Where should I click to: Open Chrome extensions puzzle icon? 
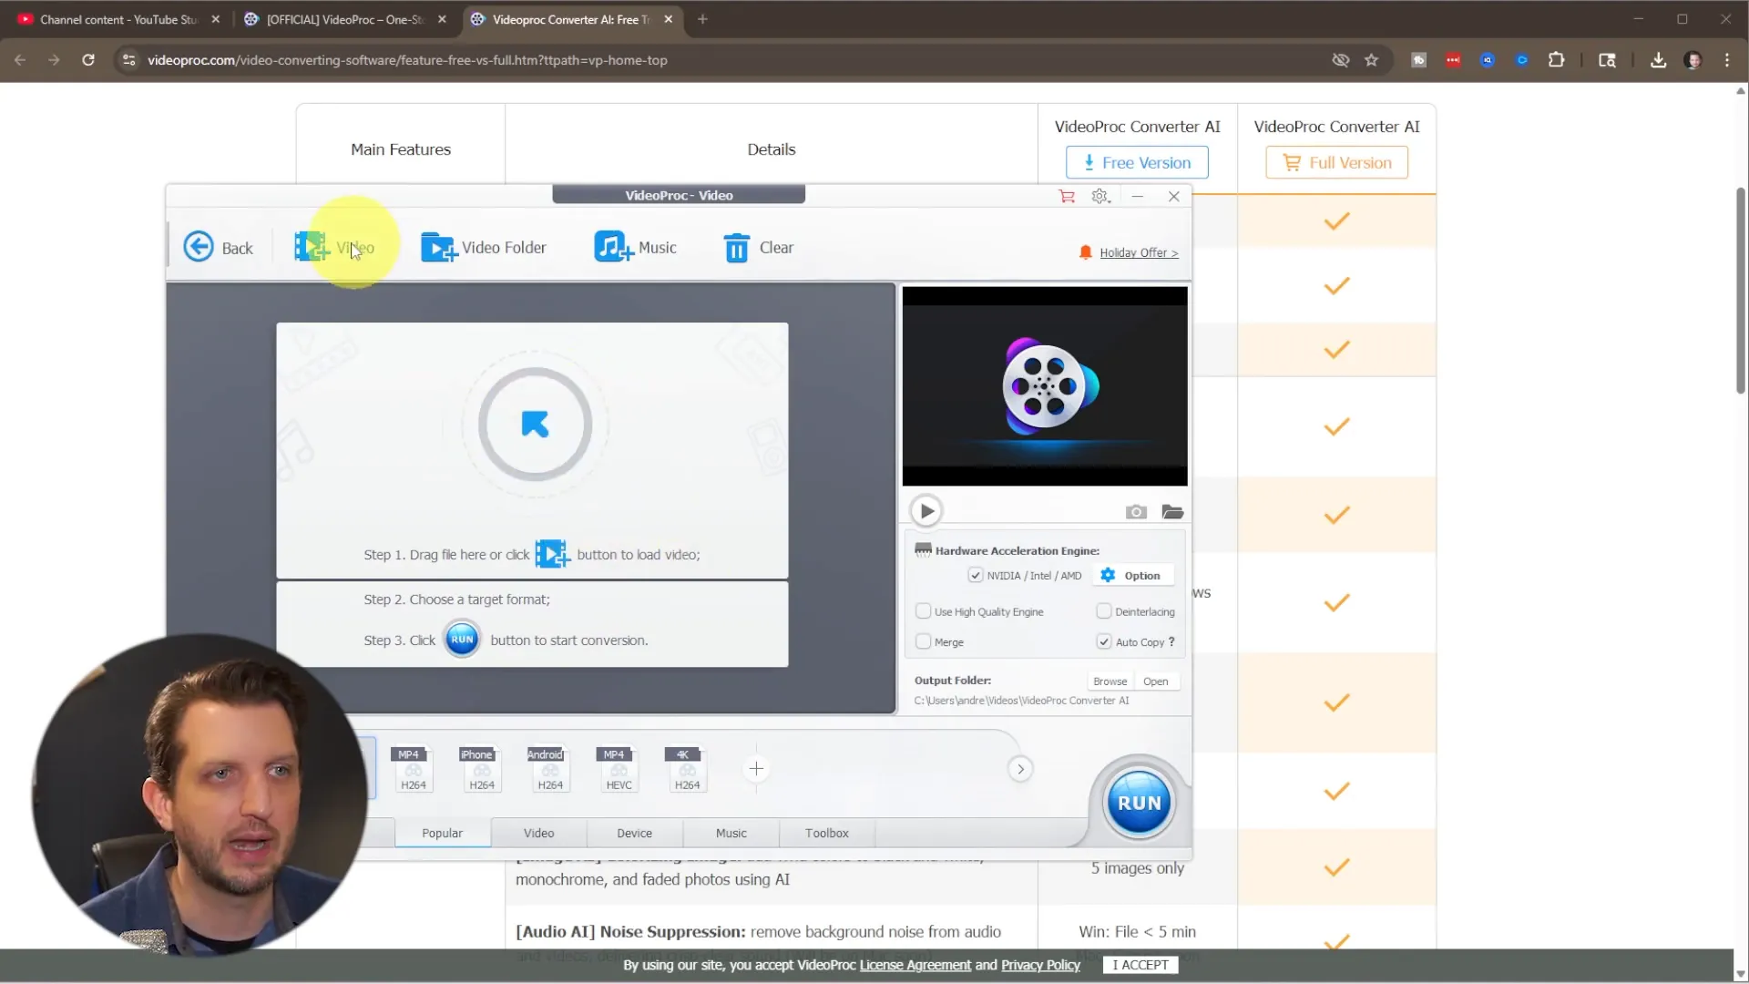1556,60
